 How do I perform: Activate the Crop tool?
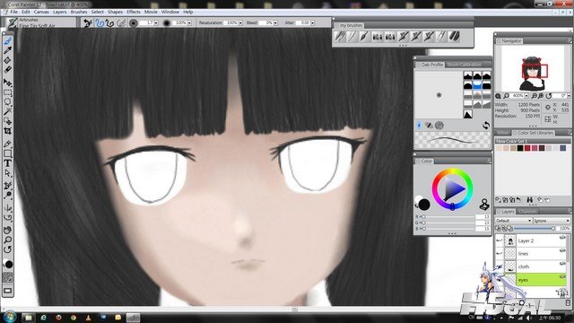pyautogui.click(x=8, y=131)
